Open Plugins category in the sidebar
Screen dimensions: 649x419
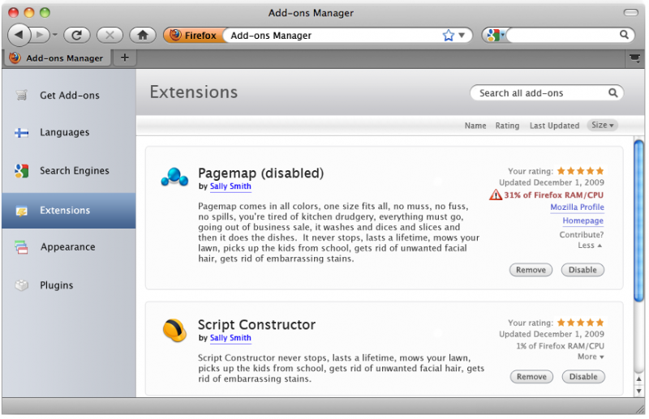[x=69, y=285]
